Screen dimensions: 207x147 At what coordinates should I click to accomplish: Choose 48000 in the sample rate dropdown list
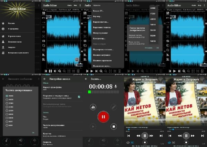(153, 19)
